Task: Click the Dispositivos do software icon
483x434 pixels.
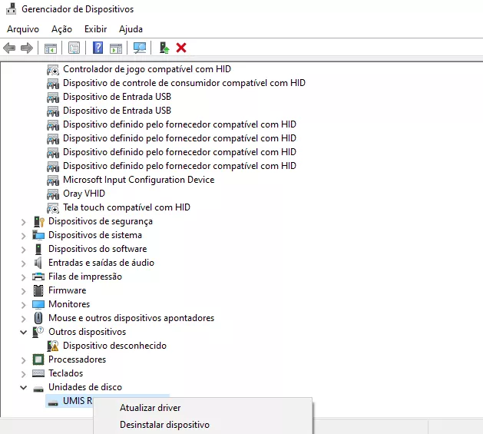Action: point(38,249)
